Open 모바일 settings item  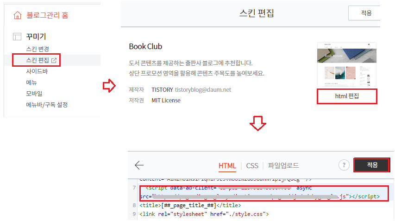coord(34,94)
